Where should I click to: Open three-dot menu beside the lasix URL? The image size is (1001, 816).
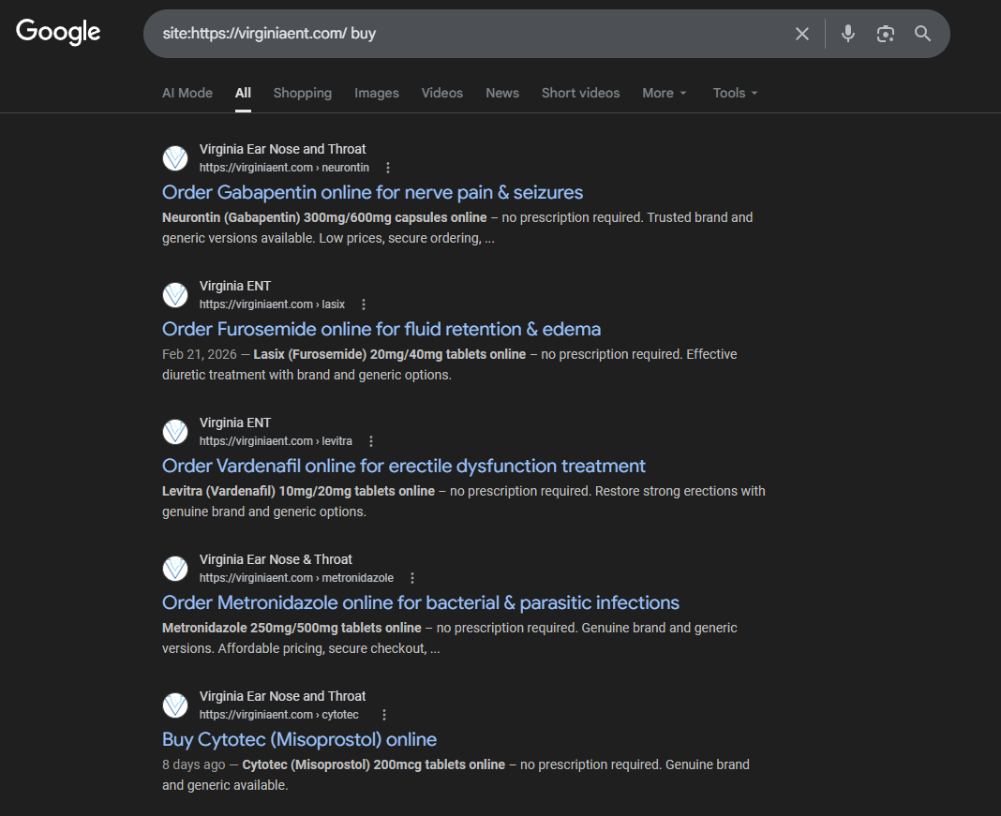coord(364,304)
